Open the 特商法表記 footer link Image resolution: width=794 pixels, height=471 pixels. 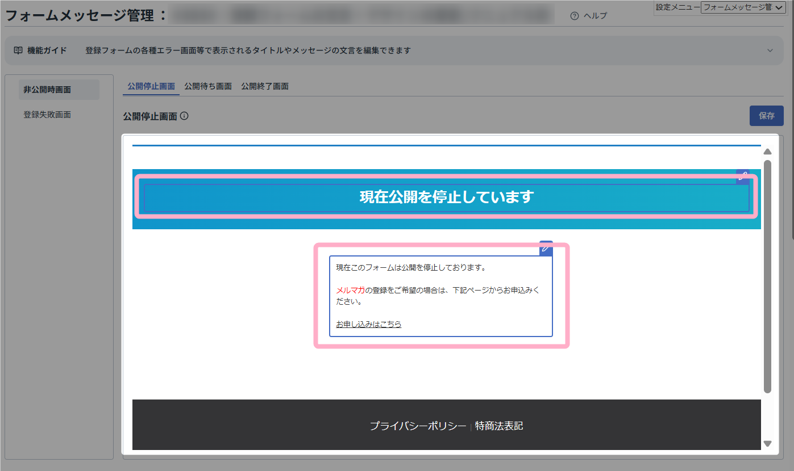click(499, 426)
